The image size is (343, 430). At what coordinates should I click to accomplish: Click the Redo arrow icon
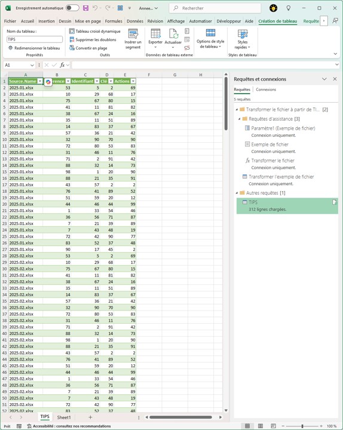[108, 8]
